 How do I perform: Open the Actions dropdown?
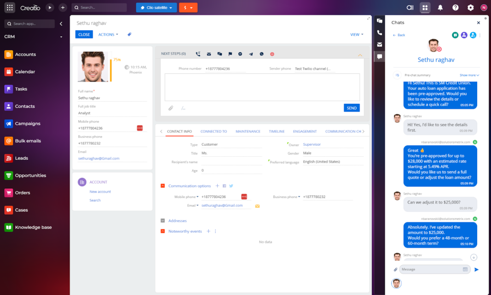(108, 34)
